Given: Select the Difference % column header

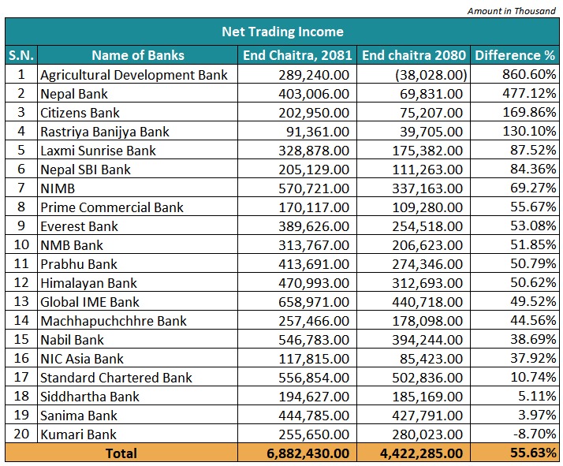Looking at the screenshot, I should (515, 55).
